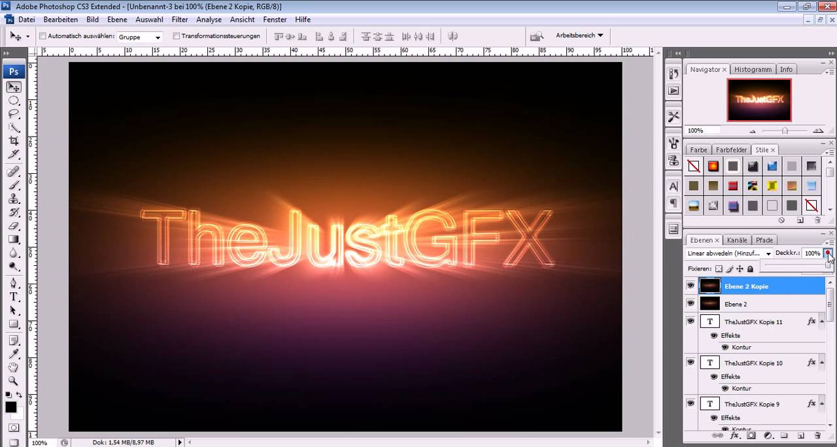Select the Pen tool
837x447 pixels.
coord(14,283)
